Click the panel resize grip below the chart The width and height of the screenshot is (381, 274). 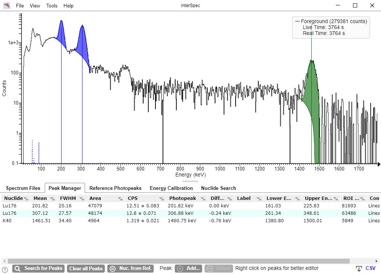[190, 181]
